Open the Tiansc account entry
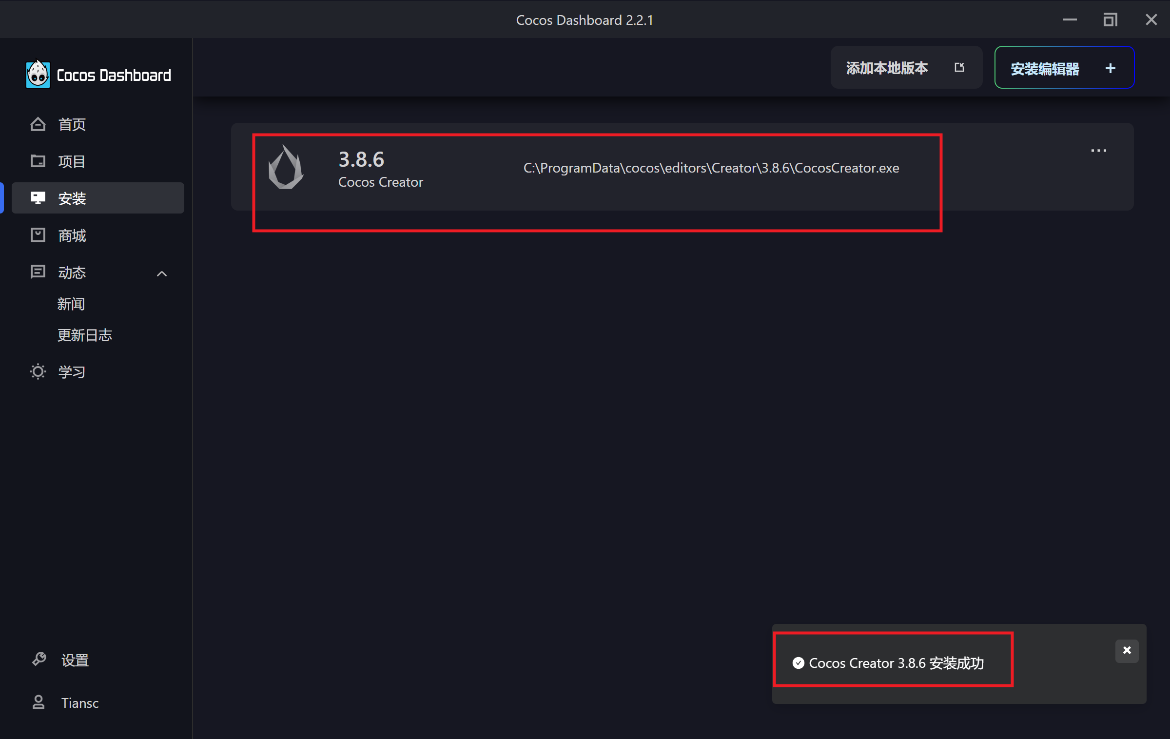 [80, 703]
